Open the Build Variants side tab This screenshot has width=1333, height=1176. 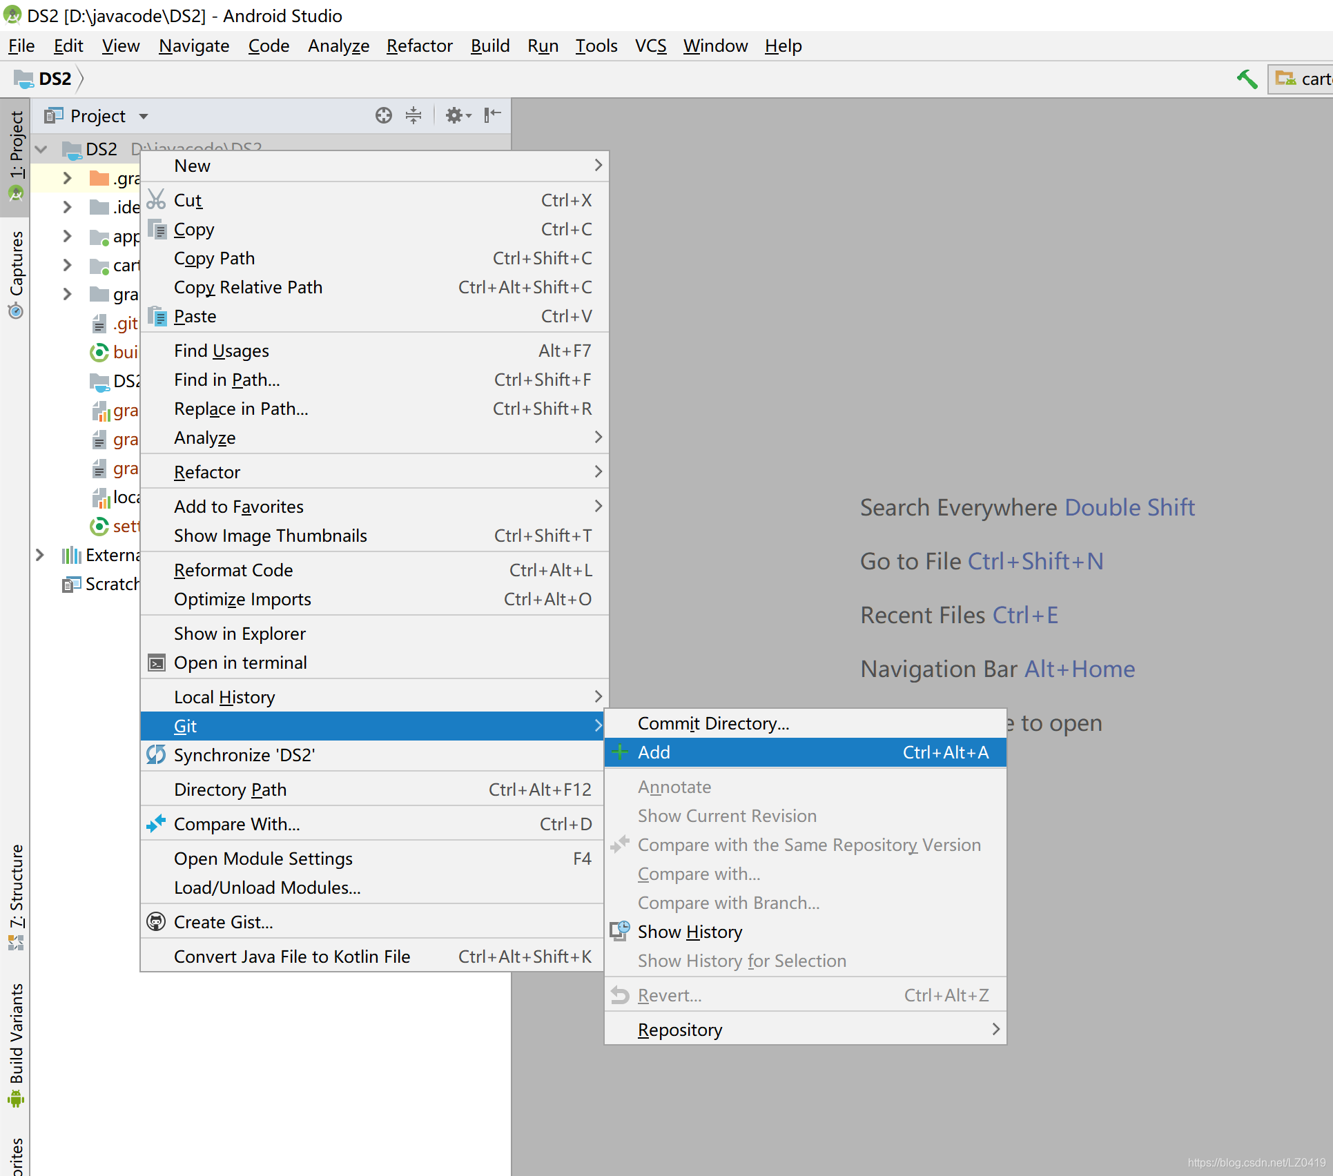coord(15,1045)
